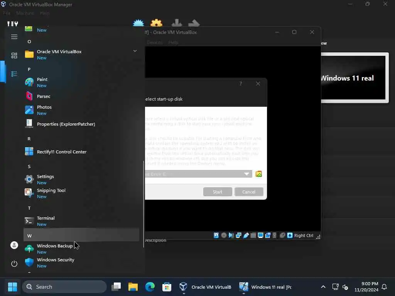Screen dimensions: 395x296
Task: Click the Start menu app list scrollbar
Action: click(143, 204)
